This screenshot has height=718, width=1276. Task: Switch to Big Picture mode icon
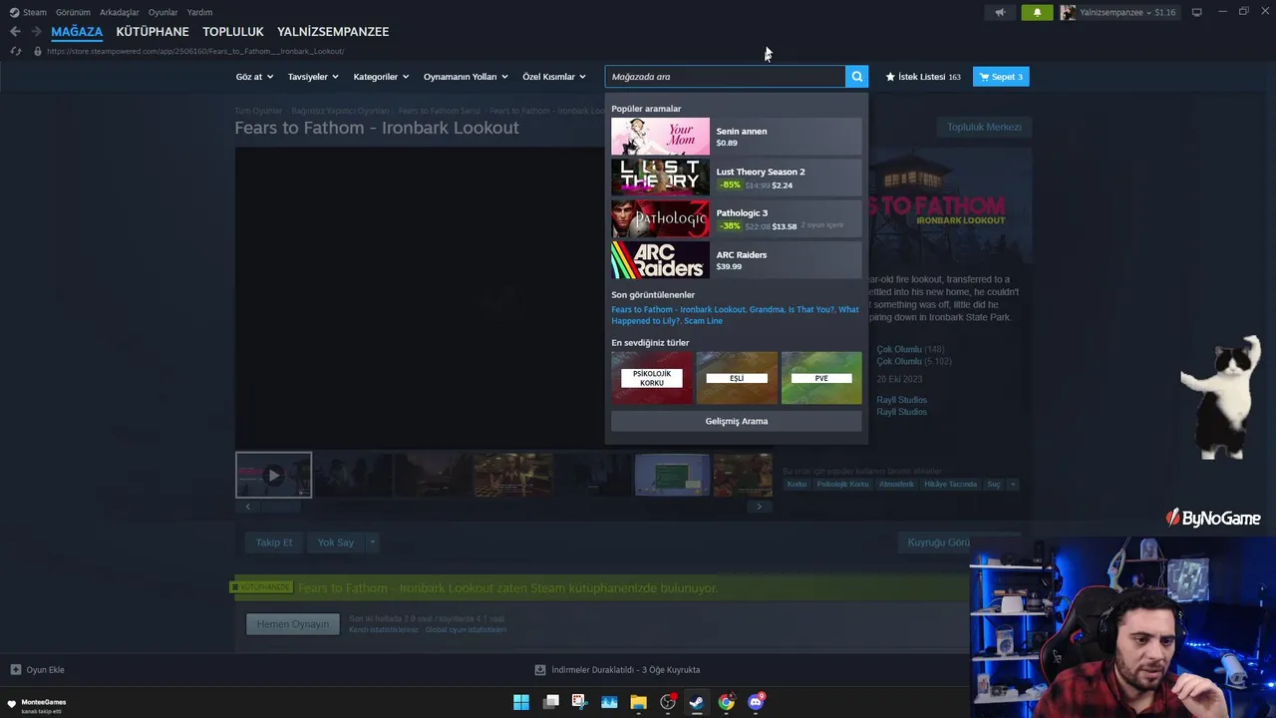pos(1197,12)
